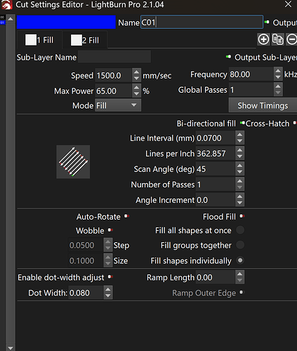297x351 pixels.
Task: Click the LightBurn app icon in title bar
Action: (6, 5)
